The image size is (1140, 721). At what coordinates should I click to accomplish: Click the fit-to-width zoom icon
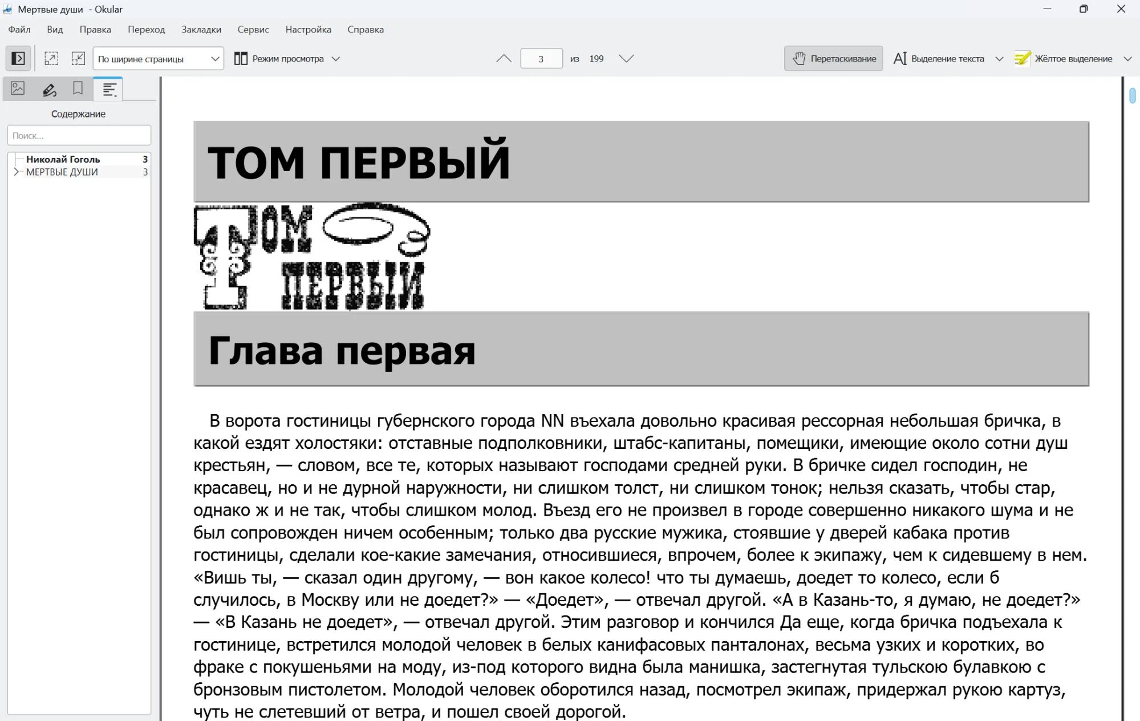[51, 58]
